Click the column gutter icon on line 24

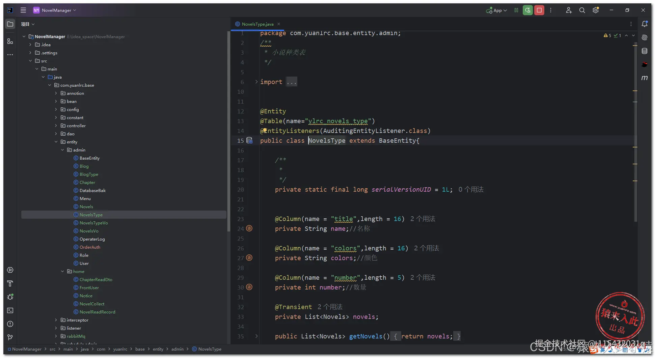pos(249,228)
